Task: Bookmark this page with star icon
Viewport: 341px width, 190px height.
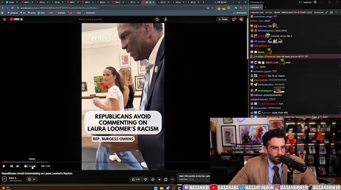Action: click(x=212, y=8)
